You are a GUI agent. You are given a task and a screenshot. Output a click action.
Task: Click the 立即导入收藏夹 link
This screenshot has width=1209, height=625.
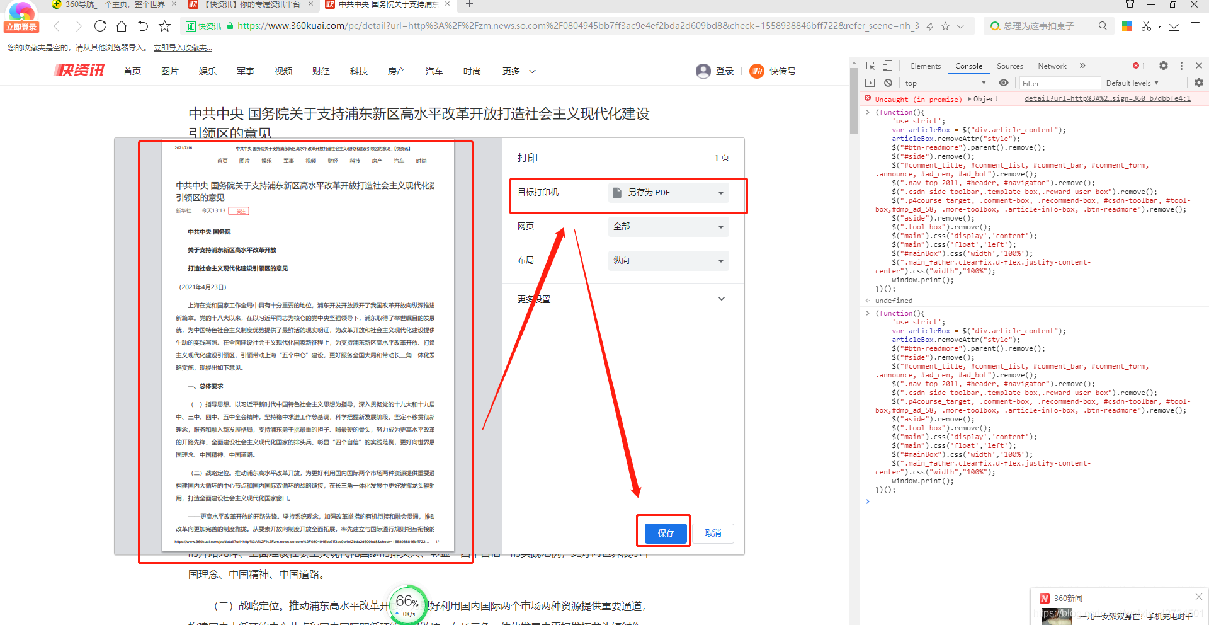183,48
